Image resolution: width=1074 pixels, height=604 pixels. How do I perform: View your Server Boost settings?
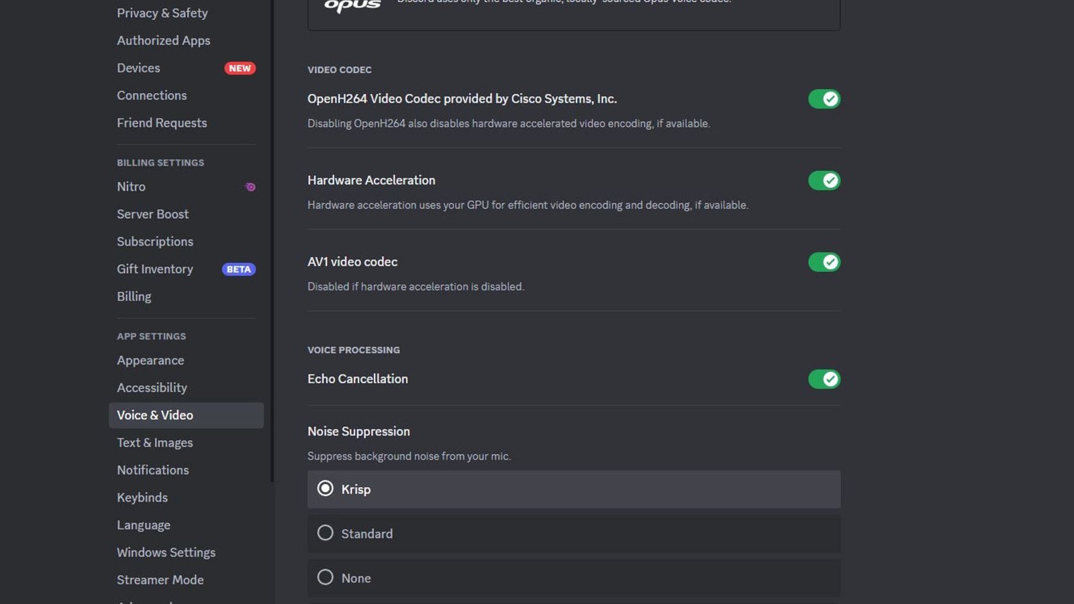coord(152,214)
